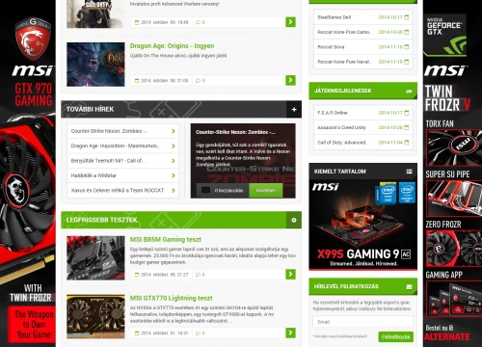The width and height of the screenshot is (482, 347).
Task: Click the green Tovább button in news preview
Action: [266, 191]
